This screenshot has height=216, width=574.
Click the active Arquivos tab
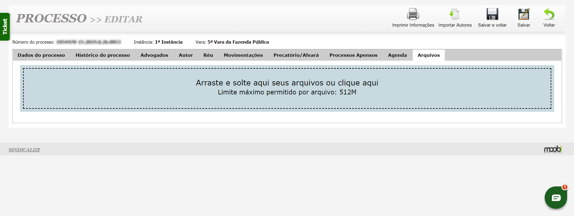point(429,55)
